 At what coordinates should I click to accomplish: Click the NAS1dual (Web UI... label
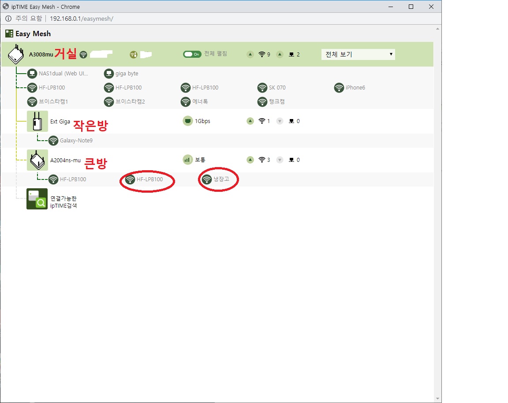pyautogui.click(x=63, y=74)
